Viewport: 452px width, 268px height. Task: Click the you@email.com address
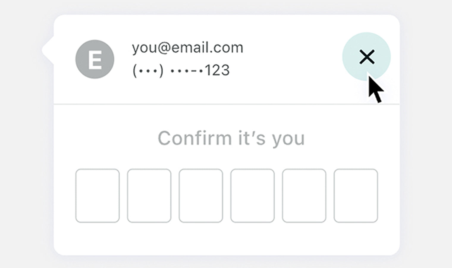[188, 48]
